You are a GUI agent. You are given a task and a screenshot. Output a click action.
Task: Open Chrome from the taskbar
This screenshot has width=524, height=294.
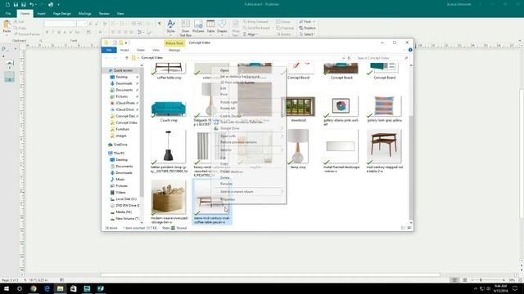pos(34,288)
